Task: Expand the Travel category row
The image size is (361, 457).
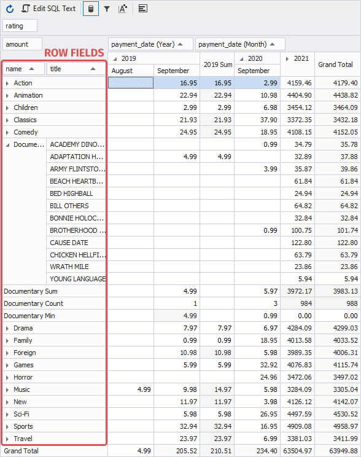Action: [7, 439]
